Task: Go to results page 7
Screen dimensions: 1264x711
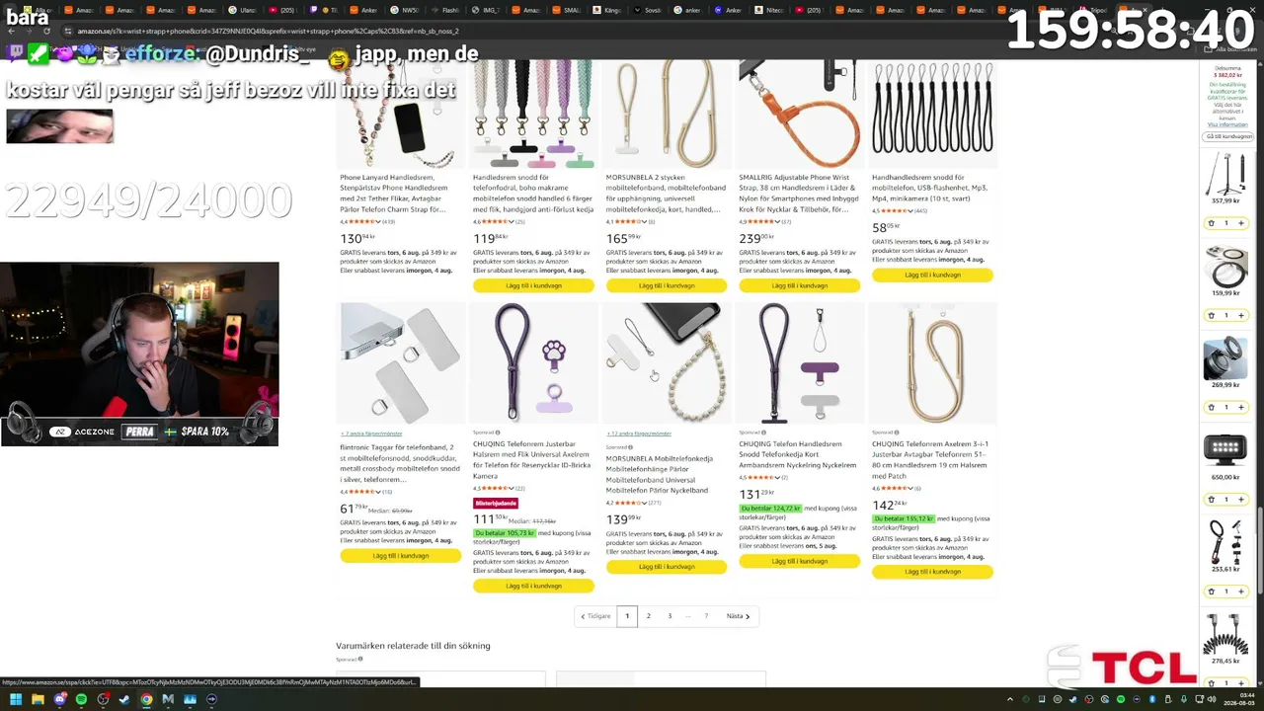Action: pos(706,616)
